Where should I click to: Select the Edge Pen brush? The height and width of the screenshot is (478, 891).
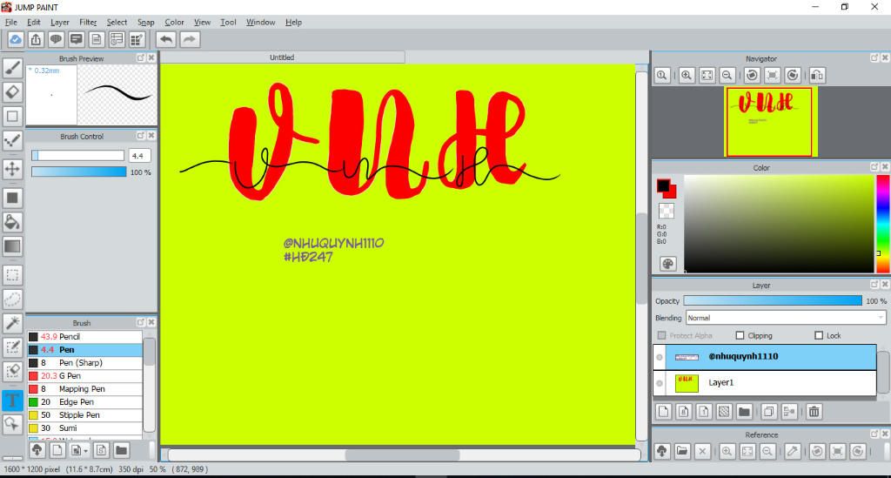point(84,402)
